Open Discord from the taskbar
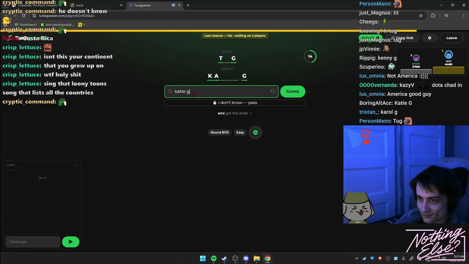The height and width of the screenshot is (264, 469). click(246, 258)
